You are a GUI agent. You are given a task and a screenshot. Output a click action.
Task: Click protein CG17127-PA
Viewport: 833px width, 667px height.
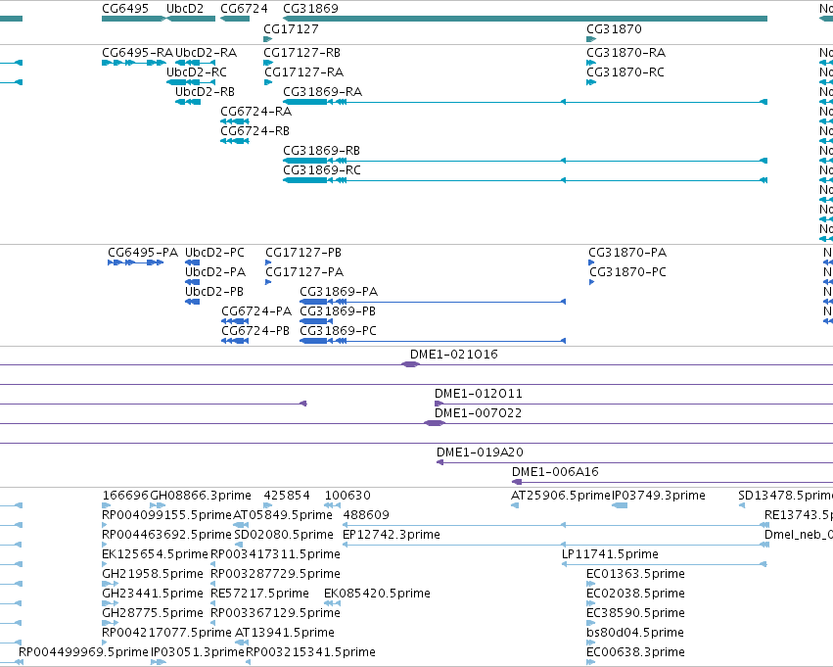pyautogui.click(x=304, y=272)
